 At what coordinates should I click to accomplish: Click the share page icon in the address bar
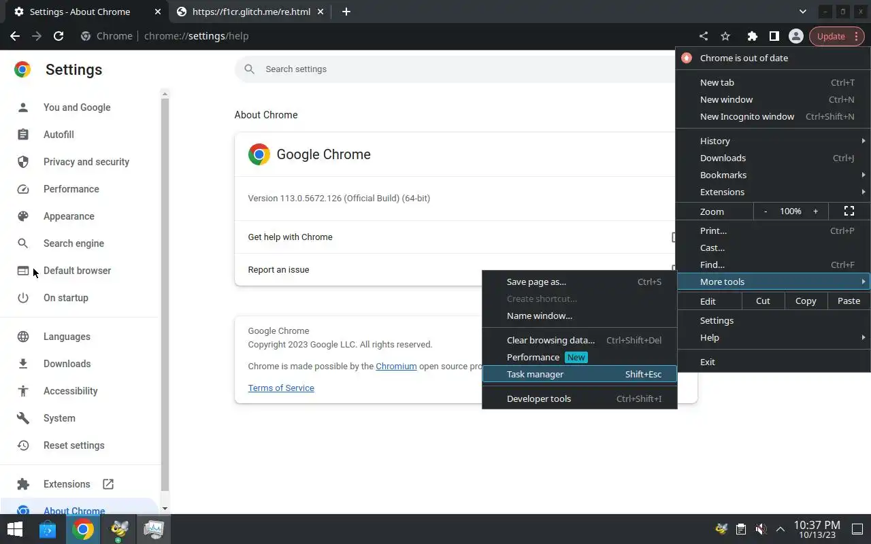point(704,36)
